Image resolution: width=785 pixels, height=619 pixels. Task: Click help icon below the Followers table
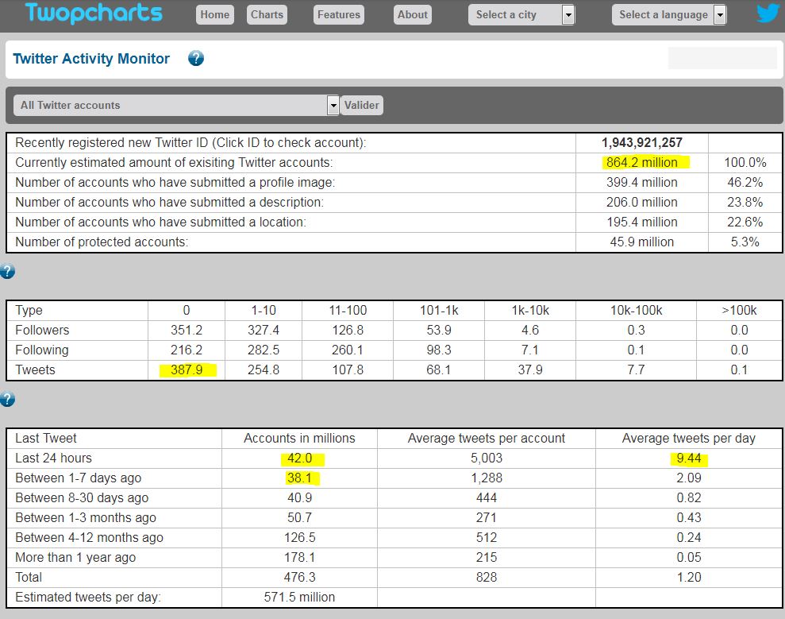tap(7, 400)
